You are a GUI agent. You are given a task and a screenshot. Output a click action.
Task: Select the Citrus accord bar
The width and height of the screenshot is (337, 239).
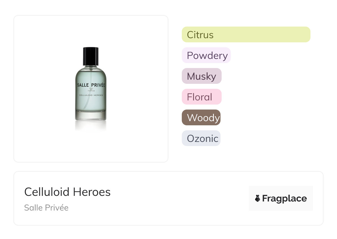point(246,35)
